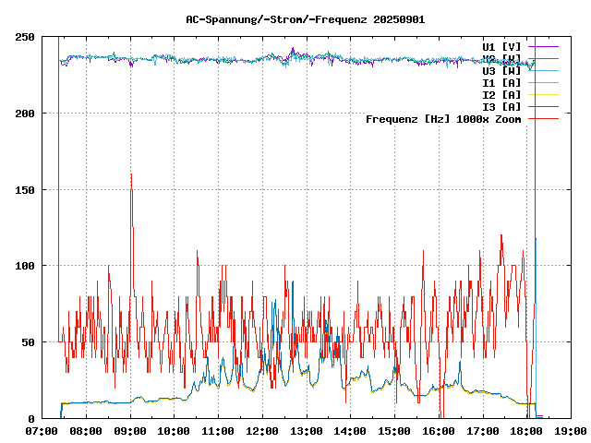Click the 09:00 x-axis time label
The image size is (591, 443).
(x=130, y=431)
